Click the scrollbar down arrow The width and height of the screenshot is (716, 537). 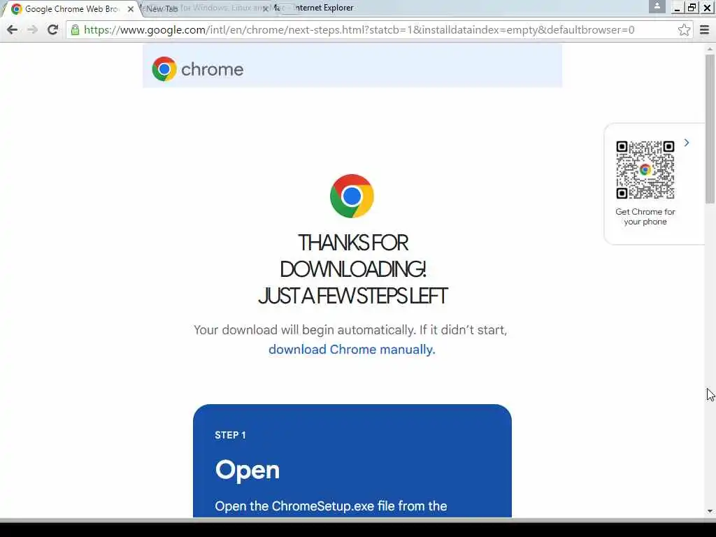(710, 511)
